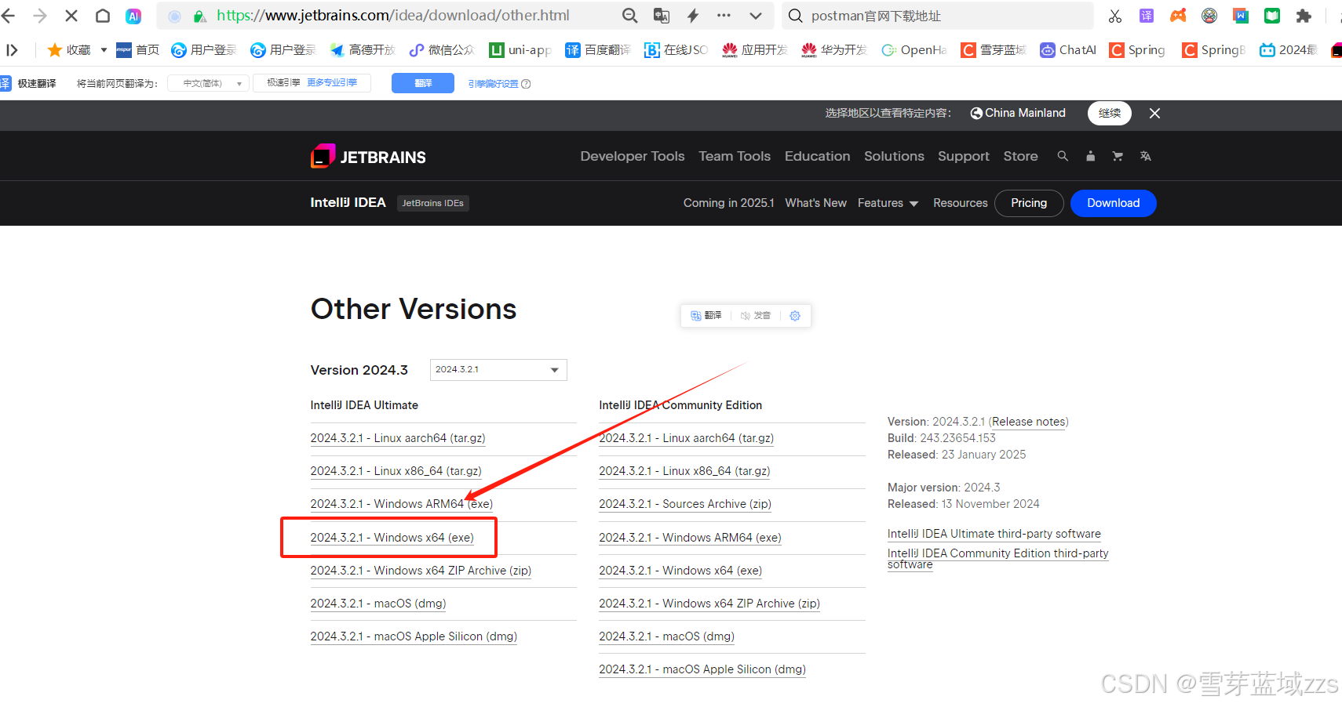Click the scissors screenshot icon

click(1114, 16)
